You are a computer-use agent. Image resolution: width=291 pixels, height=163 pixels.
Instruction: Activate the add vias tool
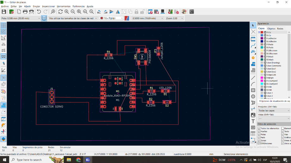(x=253, y=58)
